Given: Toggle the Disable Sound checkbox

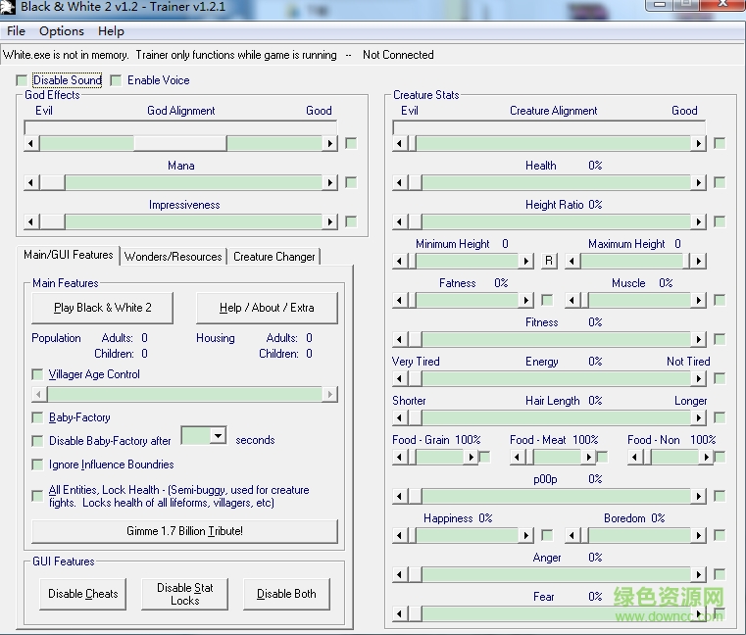Looking at the screenshot, I should [22, 80].
